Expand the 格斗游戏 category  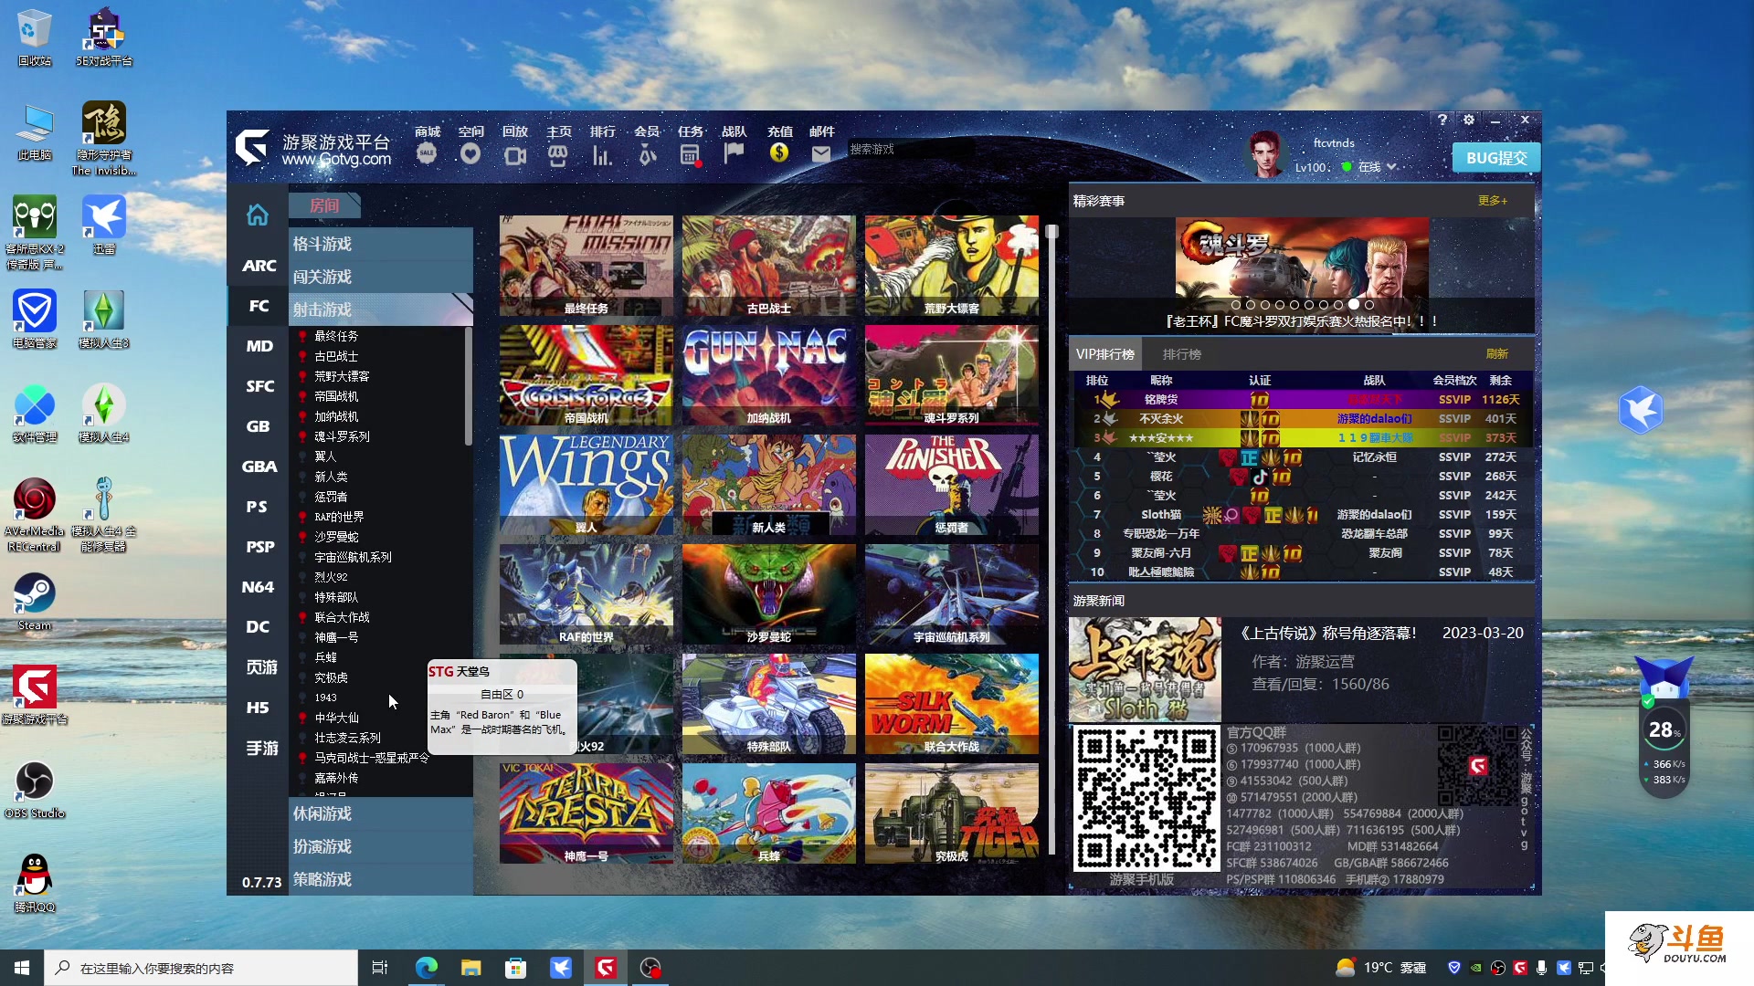click(381, 244)
